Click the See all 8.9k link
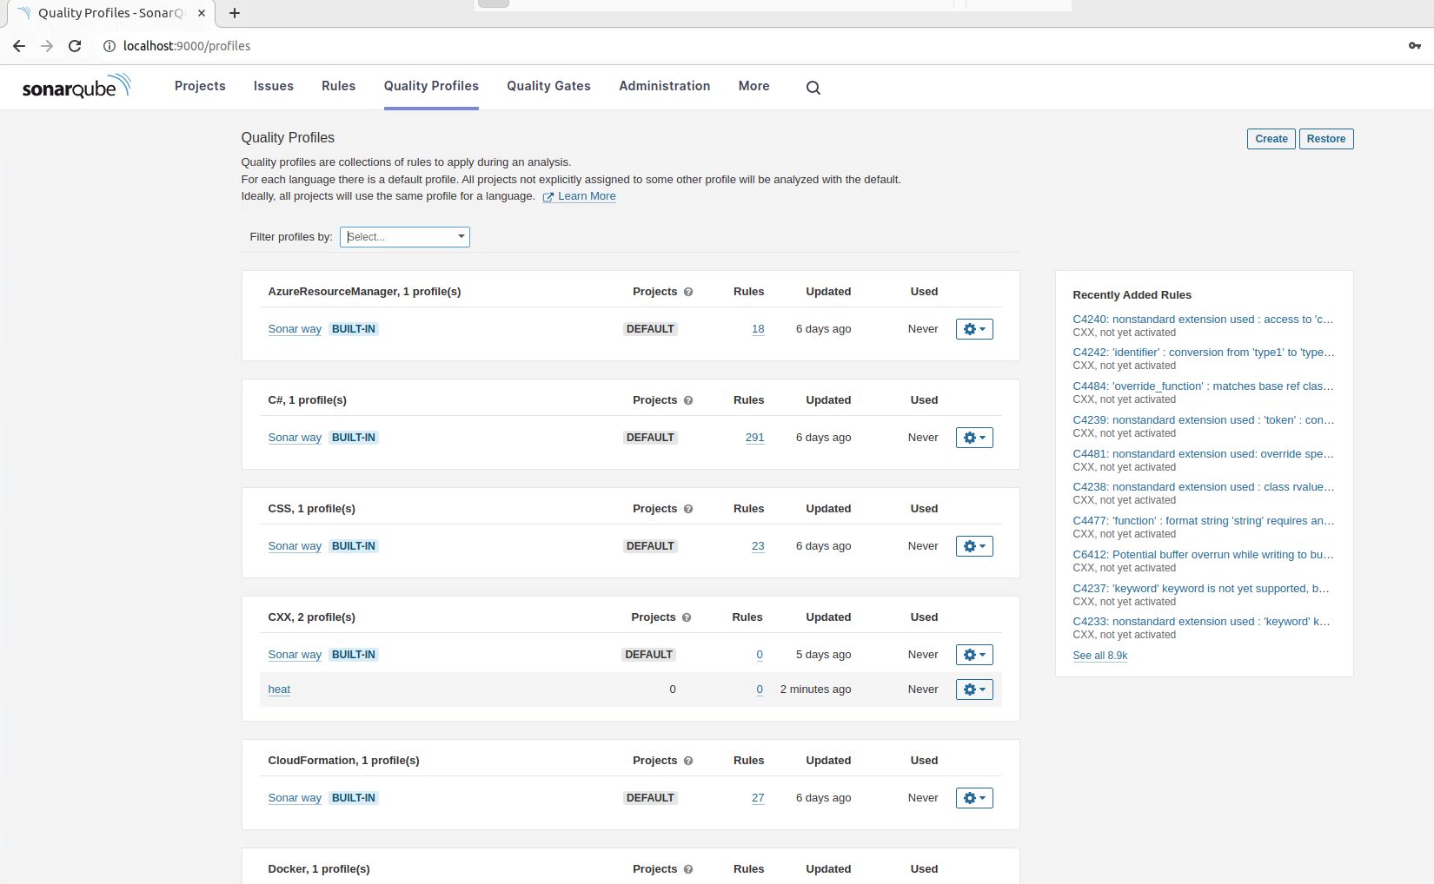Viewport: 1434px width, 884px height. [1099, 656]
